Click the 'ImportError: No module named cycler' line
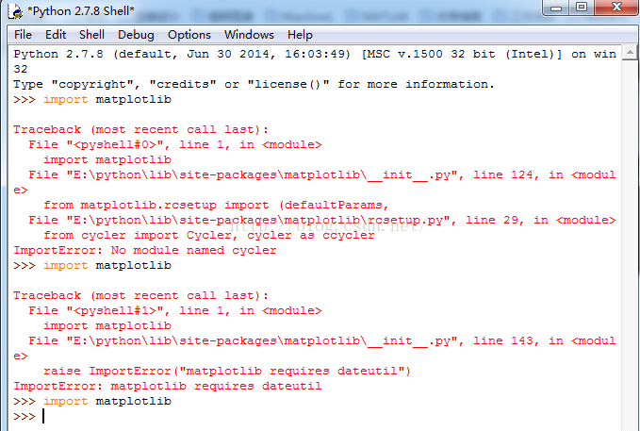The height and width of the screenshot is (431, 640). coord(145,250)
